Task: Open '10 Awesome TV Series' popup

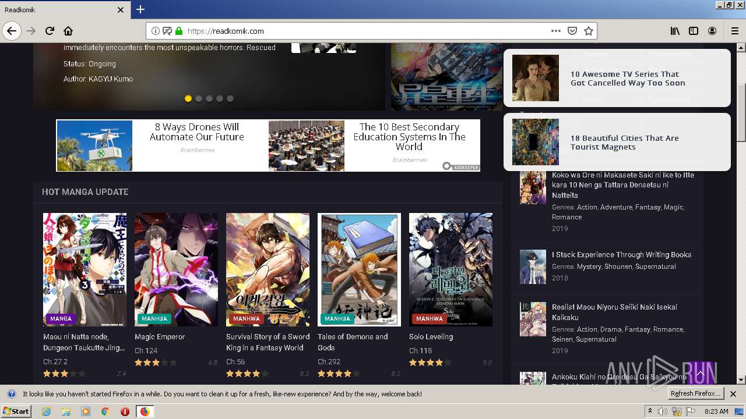Action: point(617,78)
